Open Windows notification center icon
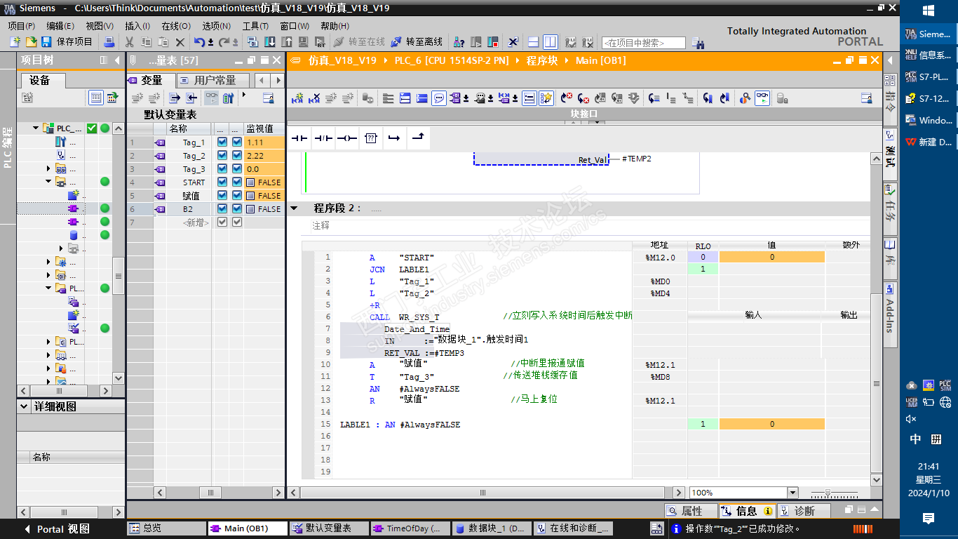Image resolution: width=958 pixels, height=539 pixels. [929, 519]
